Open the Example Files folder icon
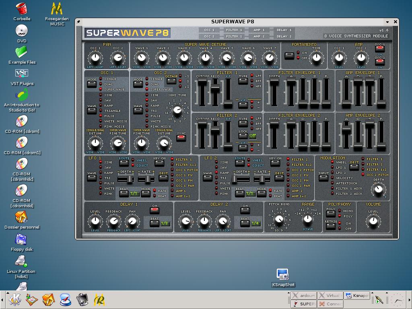412x309 pixels. click(x=22, y=52)
